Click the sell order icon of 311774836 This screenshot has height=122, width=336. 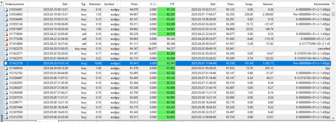[6, 34]
